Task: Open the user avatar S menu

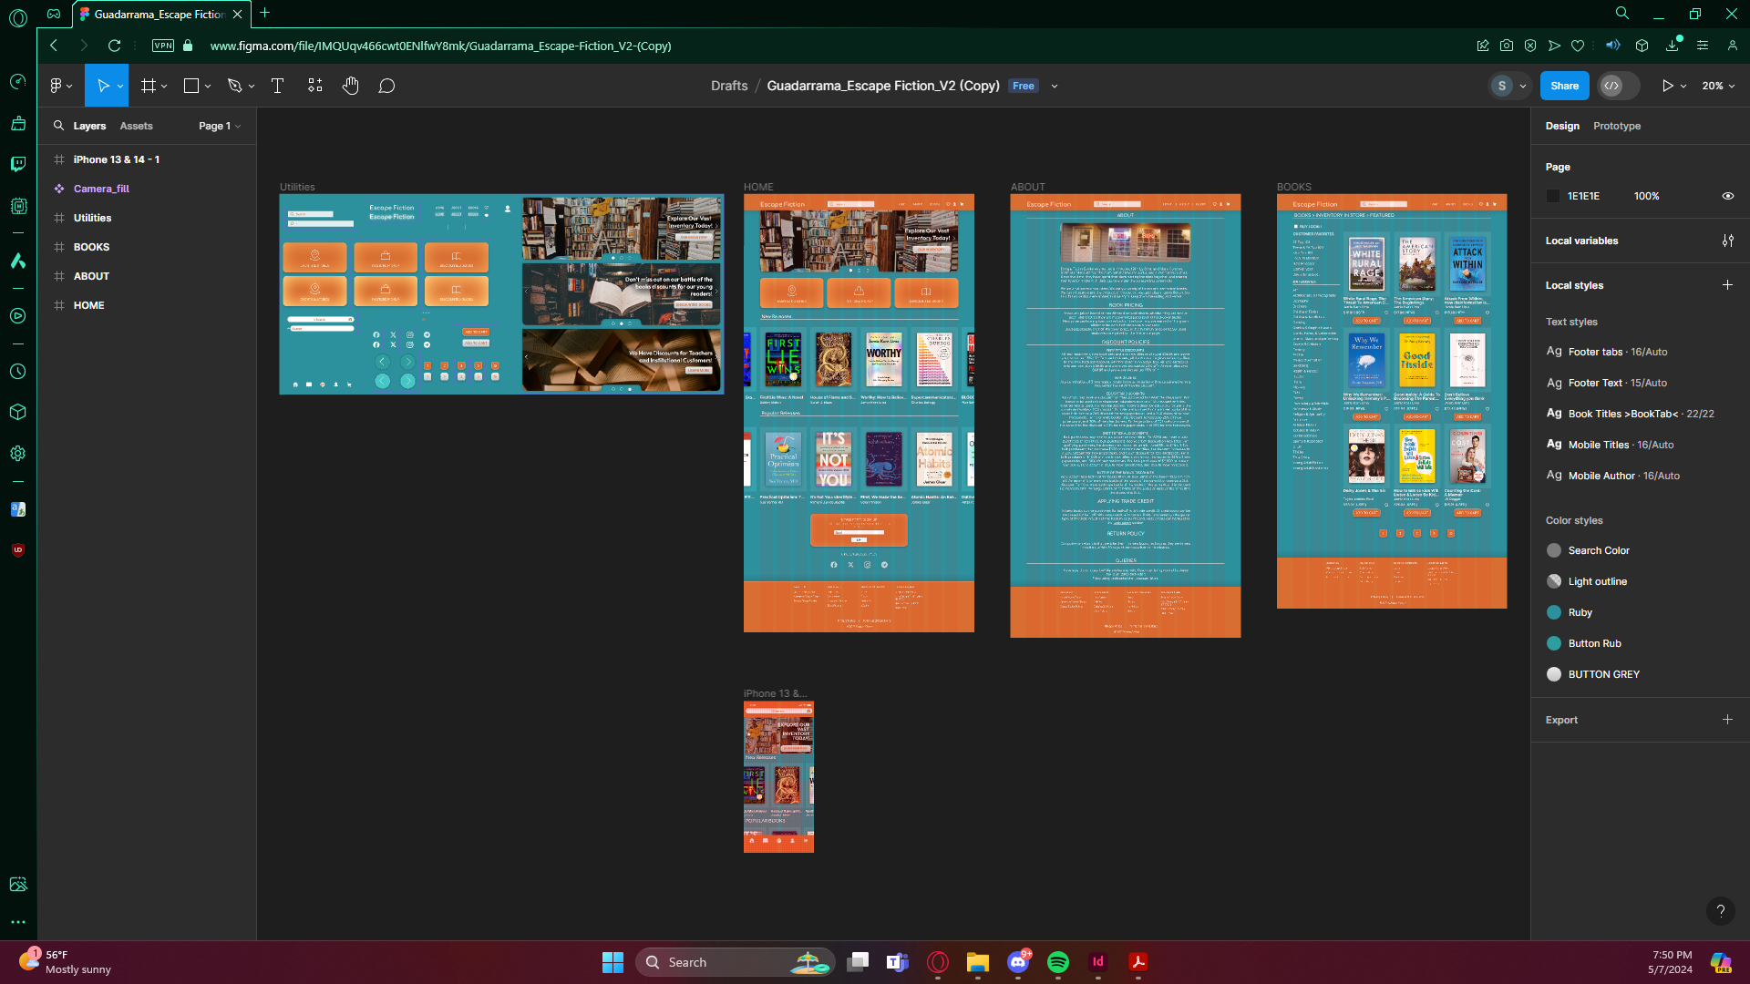Action: click(1502, 86)
